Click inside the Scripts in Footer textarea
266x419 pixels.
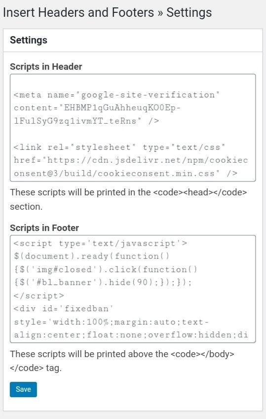(x=133, y=289)
